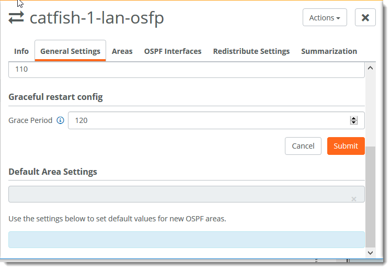Open the Areas tab
This screenshot has height=270, width=391.
[x=122, y=51]
